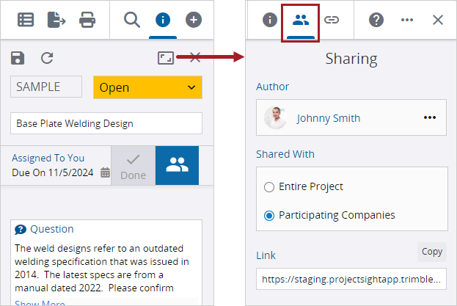
Task: Close the Sharing panel
Action: point(438,20)
